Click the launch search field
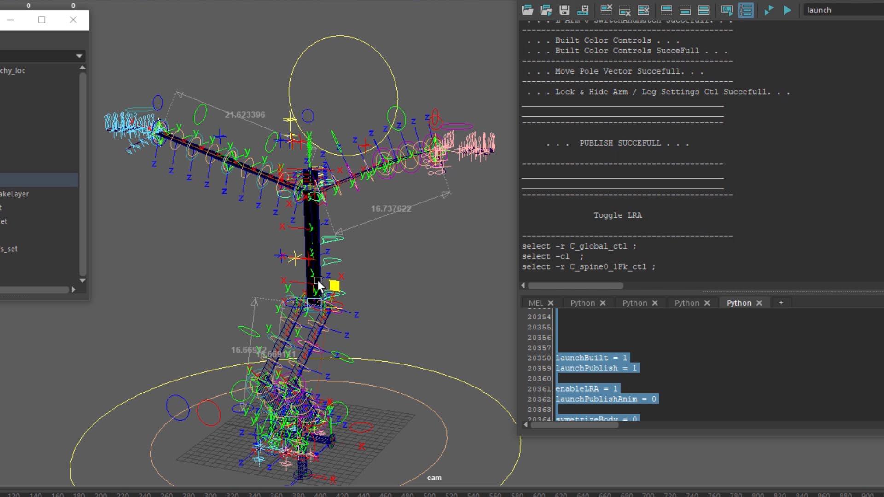884x497 pixels. click(x=843, y=10)
